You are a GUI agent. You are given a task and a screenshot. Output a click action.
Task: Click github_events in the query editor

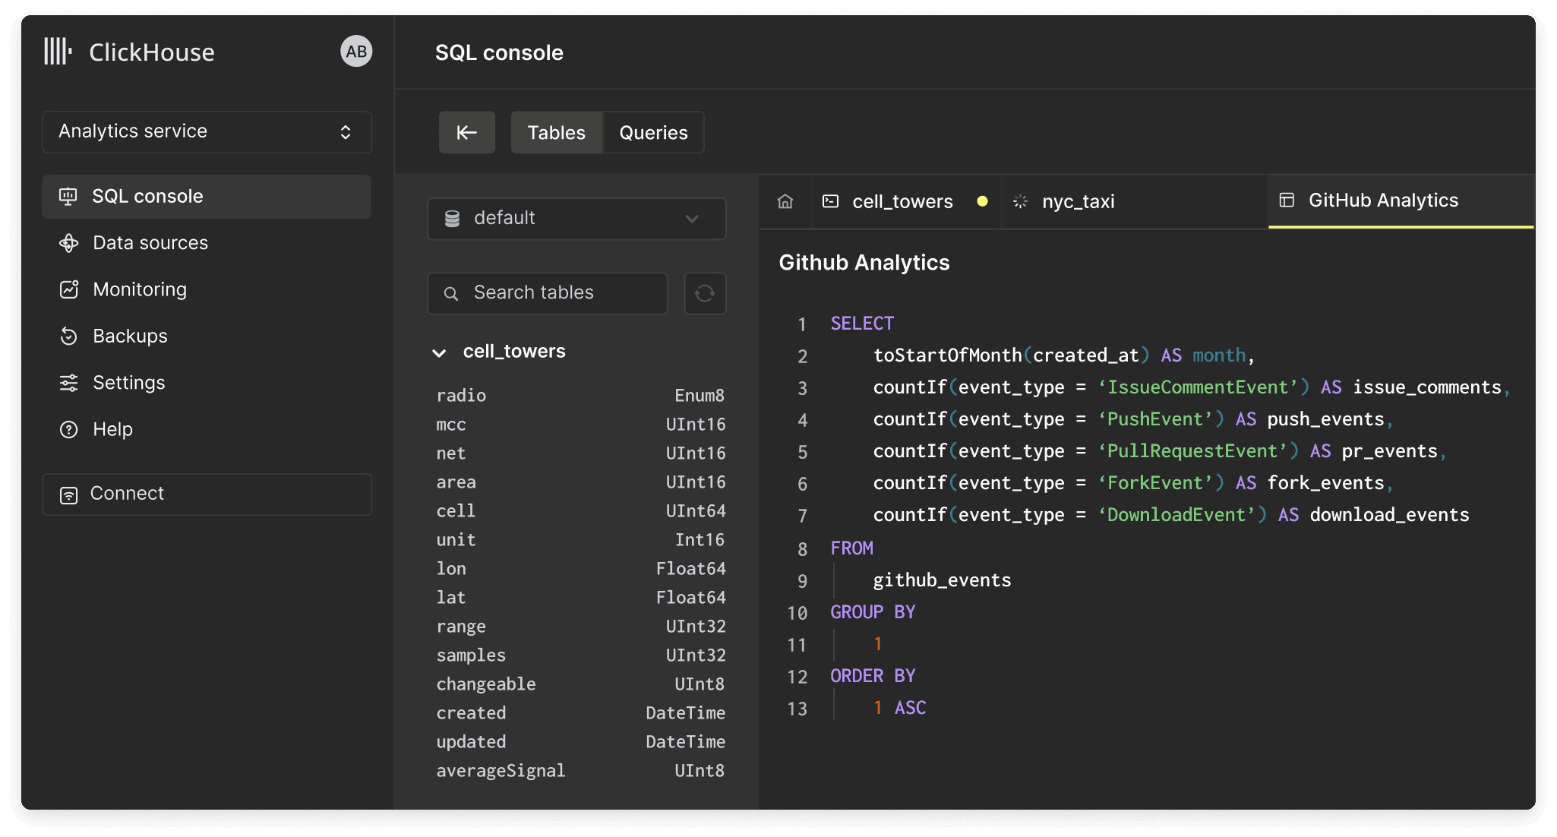click(x=942, y=580)
